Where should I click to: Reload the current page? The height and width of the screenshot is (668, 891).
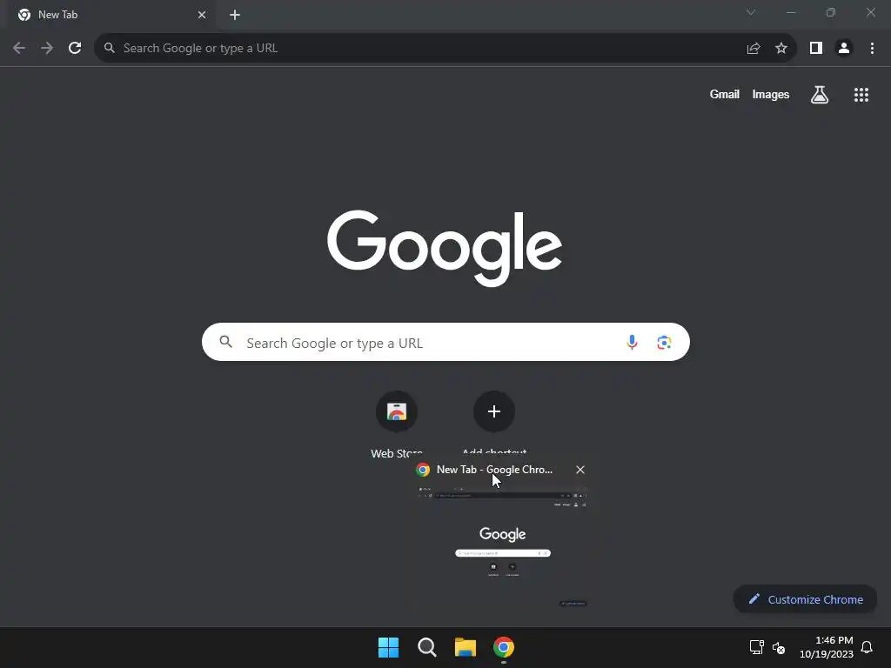[75, 49]
